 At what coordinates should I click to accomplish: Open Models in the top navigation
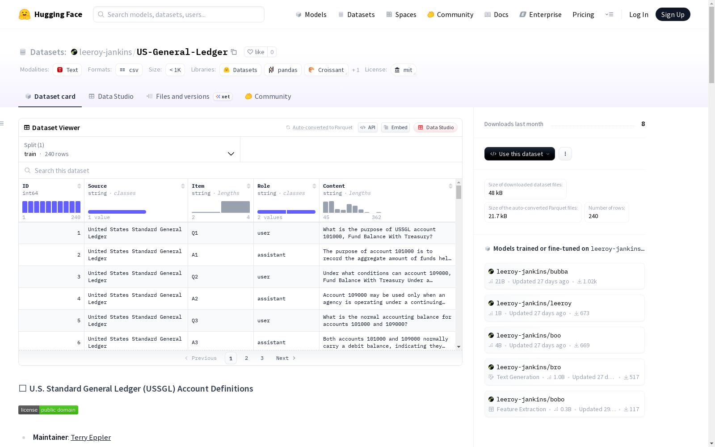pyautogui.click(x=311, y=14)
